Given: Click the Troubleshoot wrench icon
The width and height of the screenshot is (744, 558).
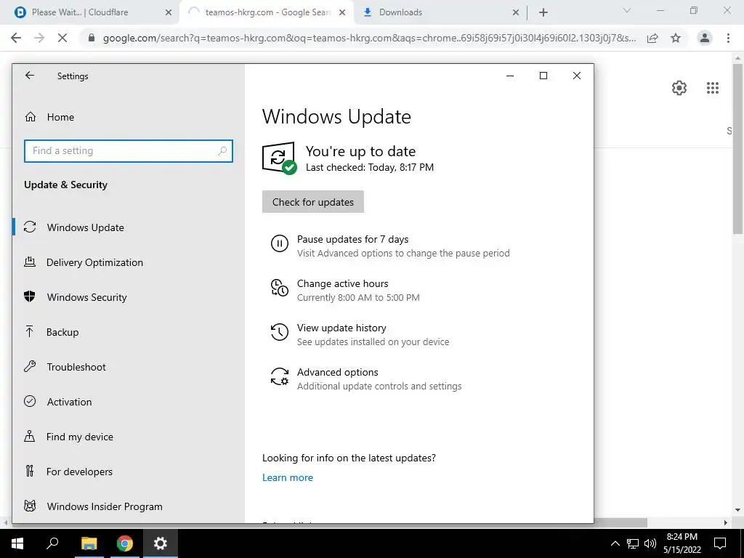Looking at the screenshot, I should [x=30, y=366].
